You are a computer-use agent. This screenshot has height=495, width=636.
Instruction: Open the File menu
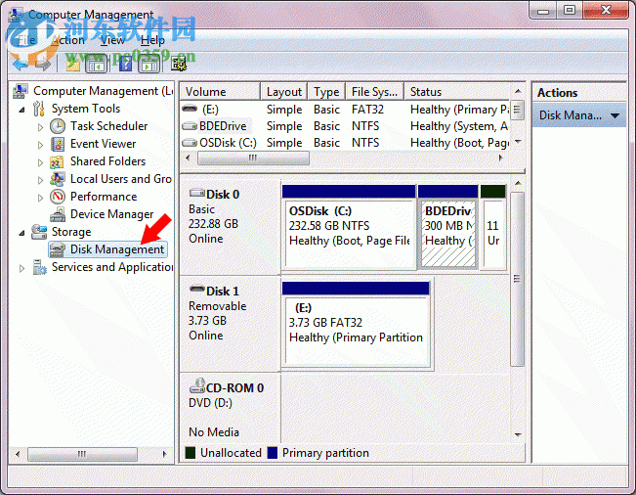coord(26,40)
